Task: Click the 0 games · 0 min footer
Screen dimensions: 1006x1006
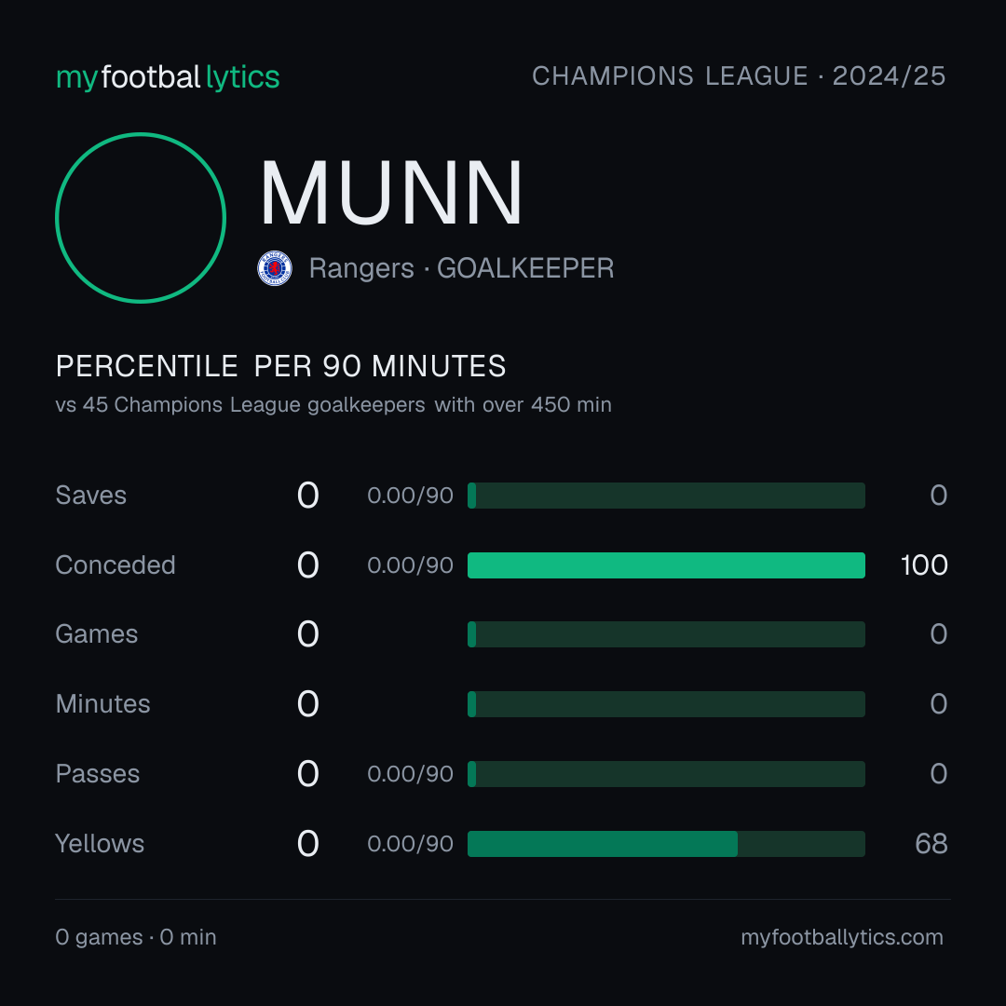Action: (x=136, y=937)
